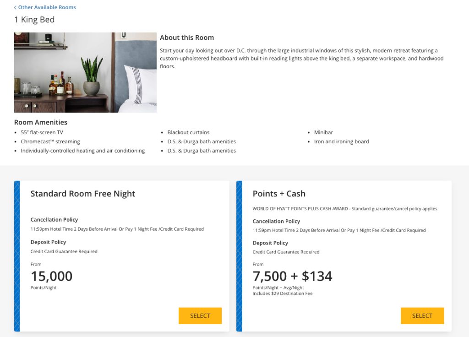Click the Room Amenities heading

[x=41, y=122]
